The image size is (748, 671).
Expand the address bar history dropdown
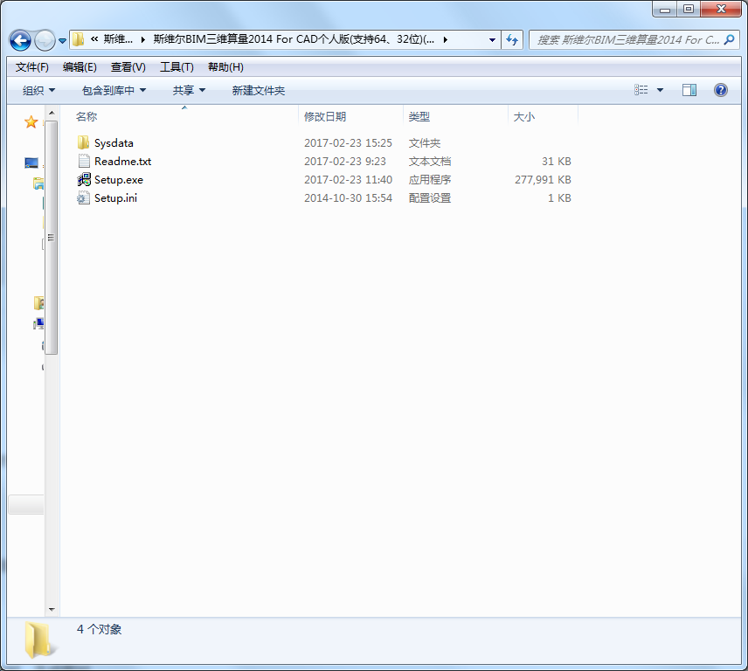tap(491, 39)
